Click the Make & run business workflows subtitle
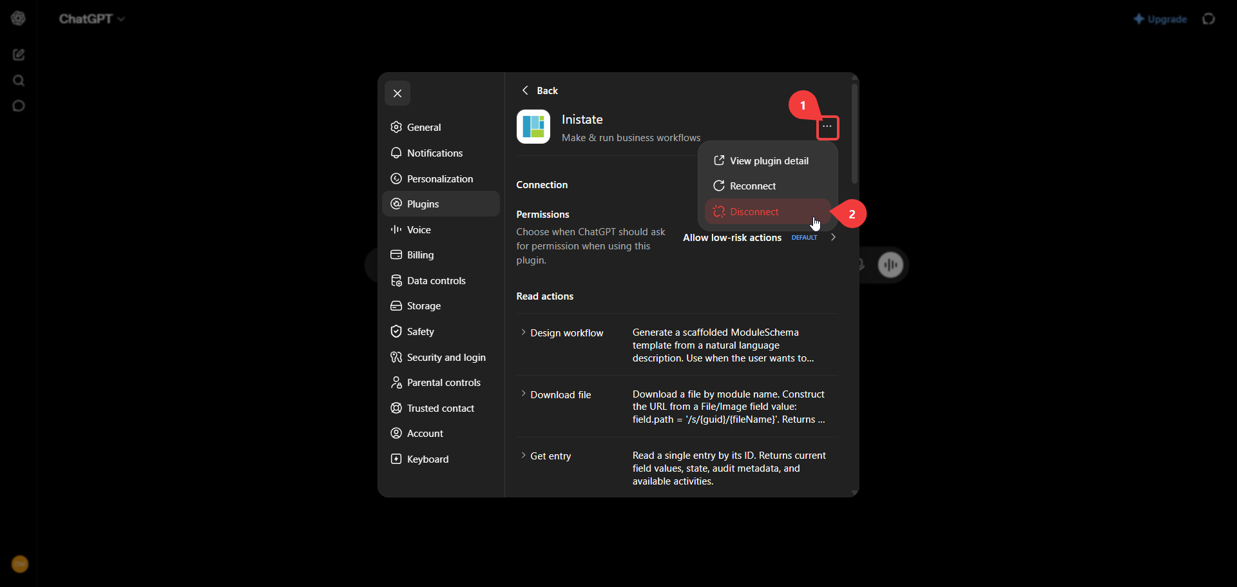Screen dimensions: 1237x587 [x=631, y=138]
